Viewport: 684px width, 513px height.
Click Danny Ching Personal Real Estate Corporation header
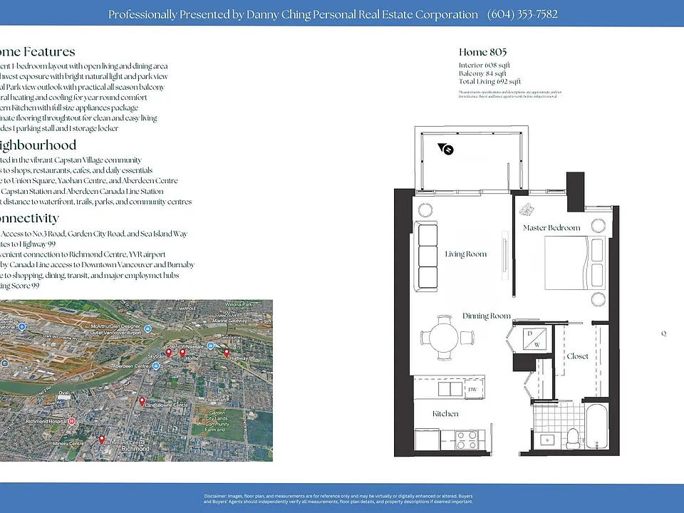tap(362, 15)
